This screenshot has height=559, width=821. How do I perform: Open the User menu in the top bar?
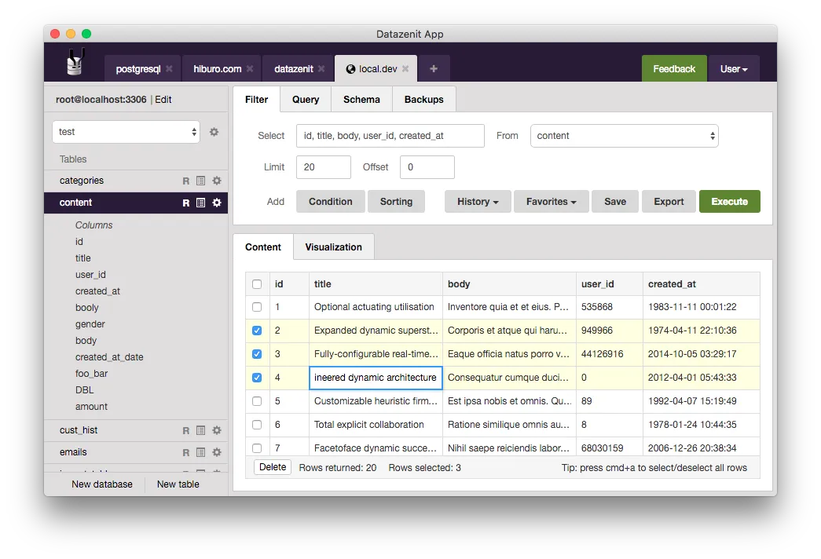pos(733,68)
